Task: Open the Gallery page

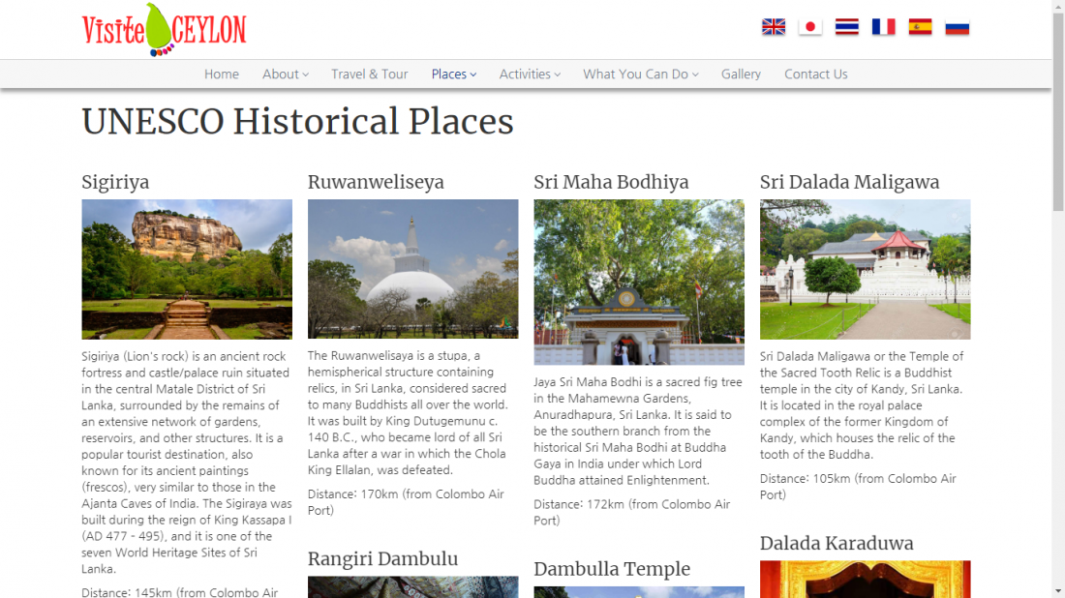Action: point(741,74)
